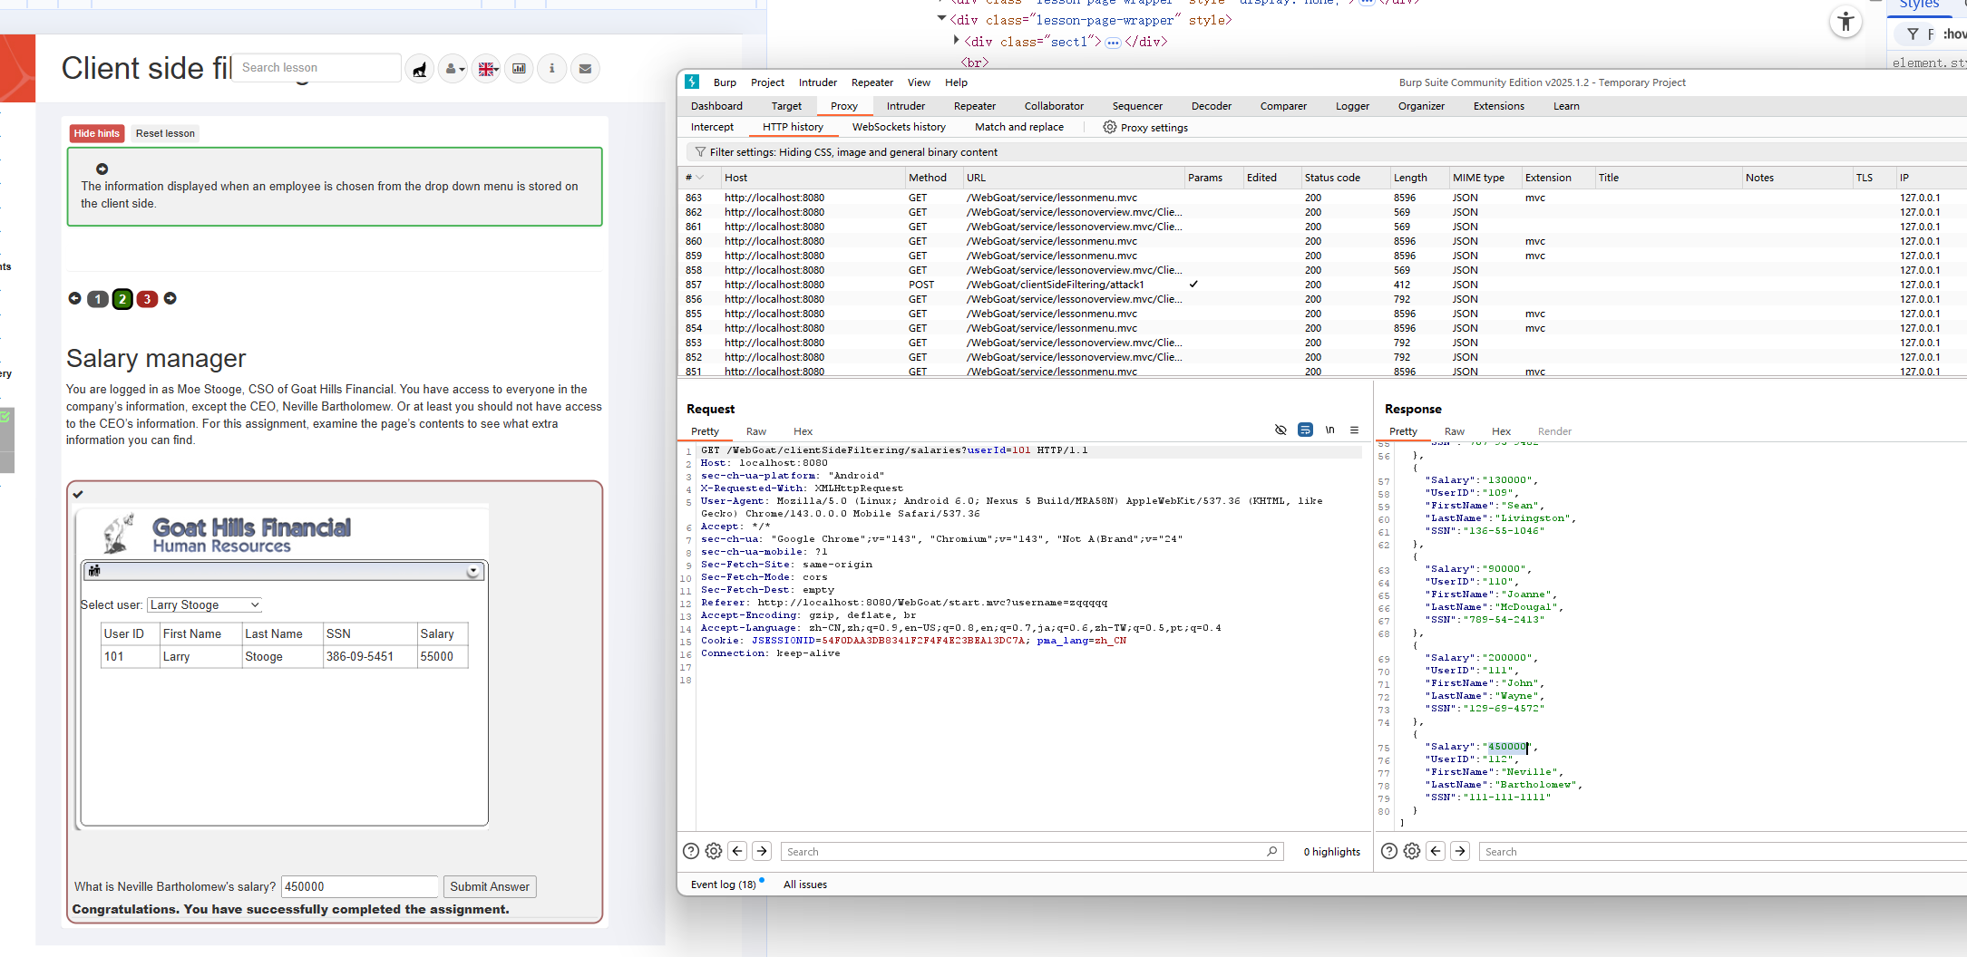Open the report card chart icon
1967x957 pixels.
pos(519,69)
